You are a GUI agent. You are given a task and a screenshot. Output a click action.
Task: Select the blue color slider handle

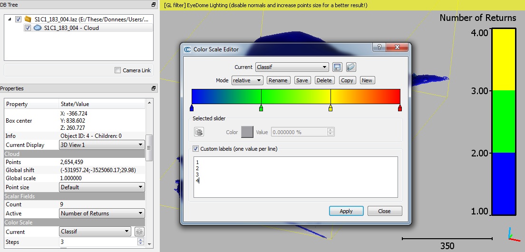[192, 108]
